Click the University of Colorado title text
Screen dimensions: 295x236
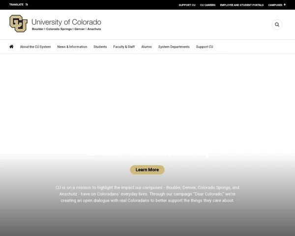[x=66, y=22]
